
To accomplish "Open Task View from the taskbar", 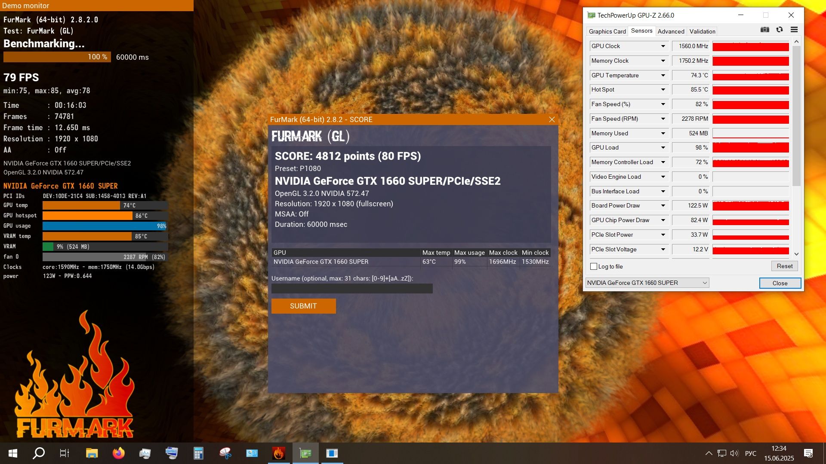I will point(65,453).
